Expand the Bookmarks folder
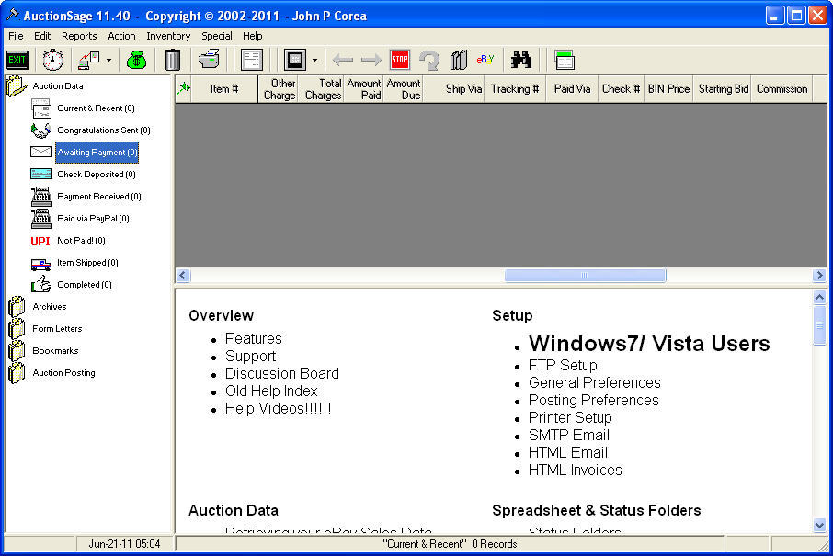The height and width of the screenshot is (556, 833). tap(17, 350)
